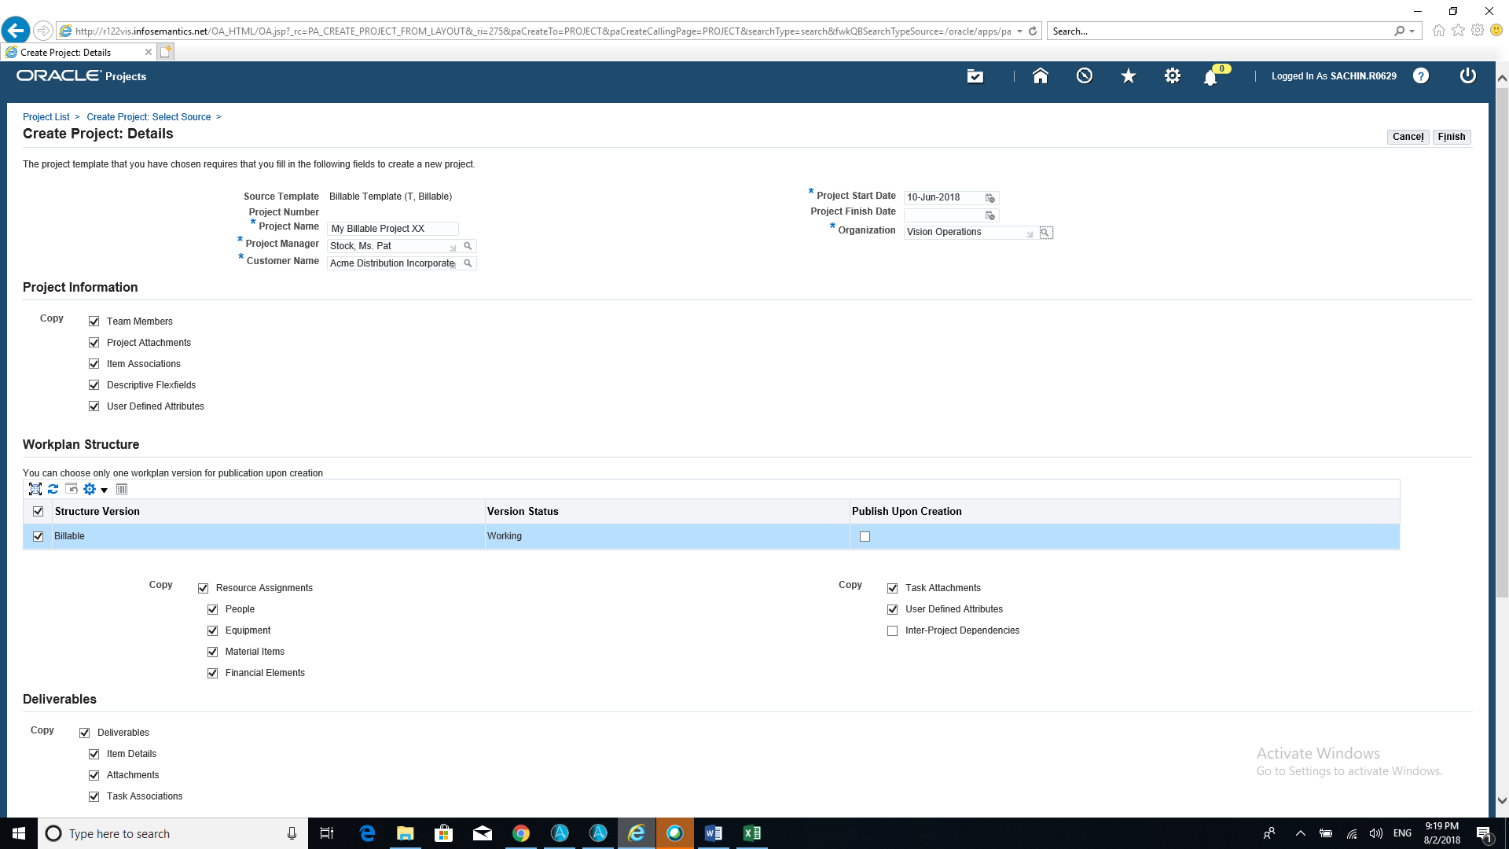
Task: Go to Create Project: Select Source breadcrumb
Action: [x=149, y=117]
